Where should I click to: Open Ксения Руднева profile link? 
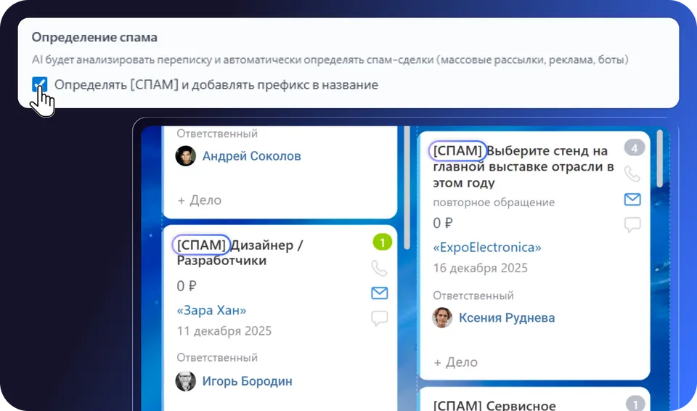[507, 317]
